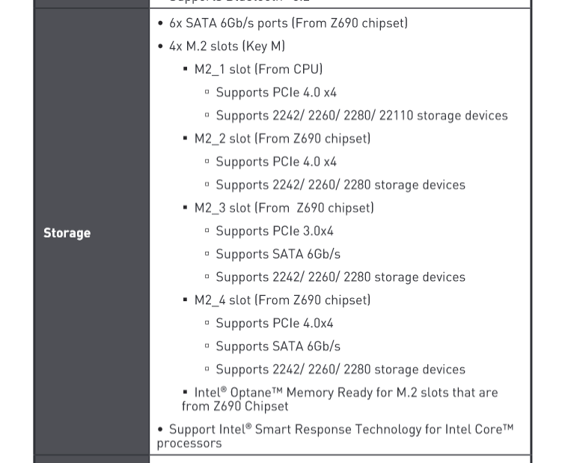Select the 4x M.2 slots (Key M) line

[x=227, y=46]
